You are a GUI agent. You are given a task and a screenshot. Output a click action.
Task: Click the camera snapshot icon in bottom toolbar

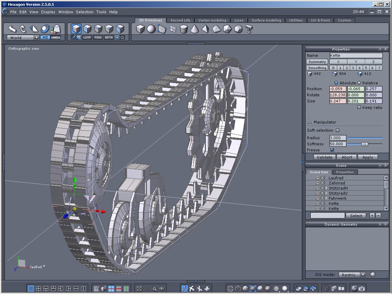362,289
